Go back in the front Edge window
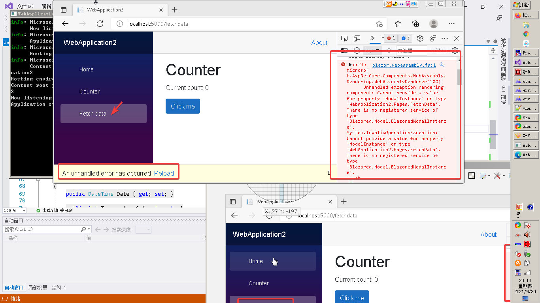540x303 pixels. [x=65, y=24]
